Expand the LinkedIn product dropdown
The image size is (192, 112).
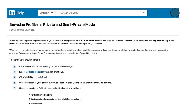(x=46, y=13)
